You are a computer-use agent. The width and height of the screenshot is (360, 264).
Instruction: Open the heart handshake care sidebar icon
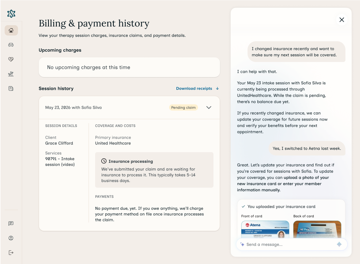pyautogui.click(x=11, y=59)
